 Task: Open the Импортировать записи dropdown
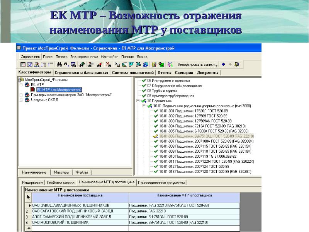click(x=198, y=65)
